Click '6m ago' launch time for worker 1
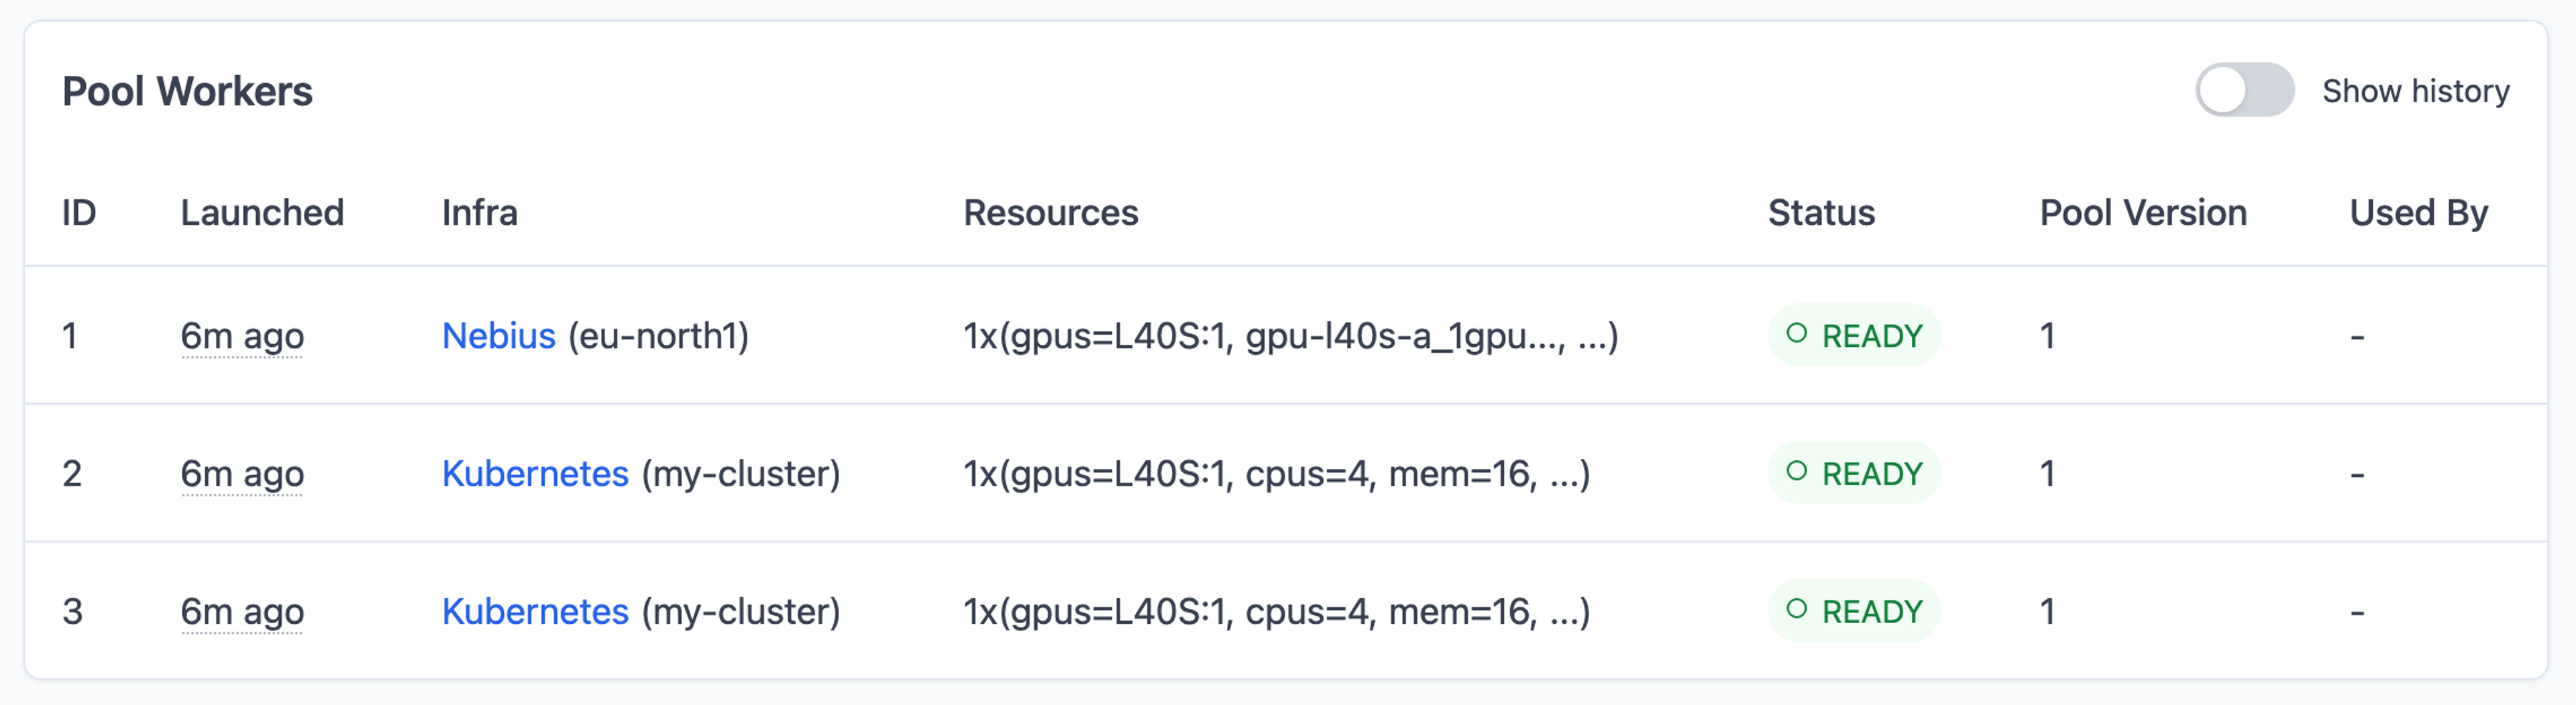 tap(242, 336)
